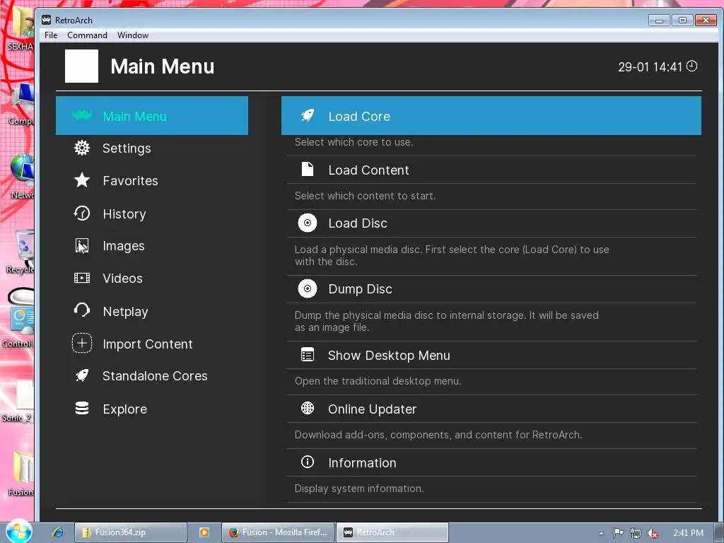Click the Load Disc disc icon
Viewport: 724px width, 543px height.
coord(308,223)
